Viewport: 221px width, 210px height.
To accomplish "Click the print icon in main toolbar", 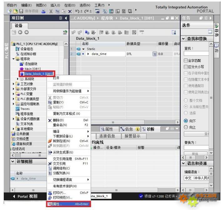I will click(43, 11).
